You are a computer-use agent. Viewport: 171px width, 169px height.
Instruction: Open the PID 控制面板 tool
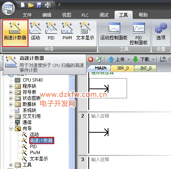pos(138,34)
